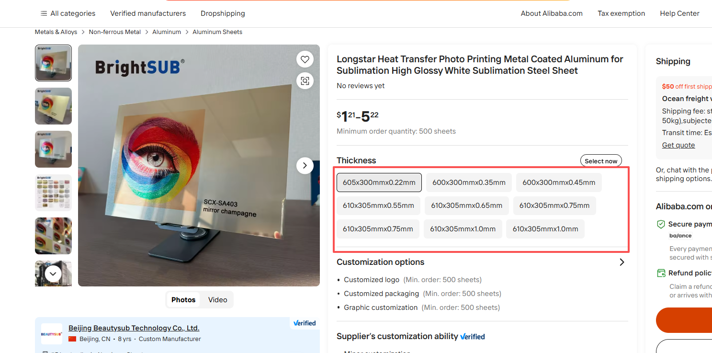Show more thumbnails with down arrow

(x=53, y=274)
